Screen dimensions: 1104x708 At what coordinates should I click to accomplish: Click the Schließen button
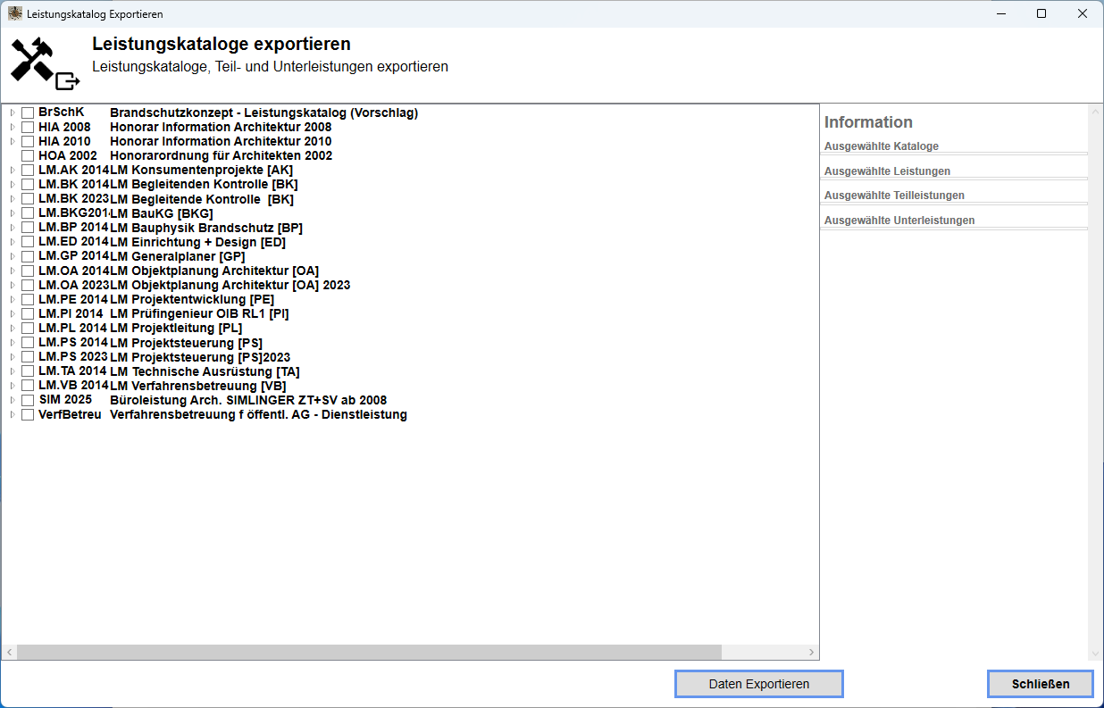pos(1040,684)
